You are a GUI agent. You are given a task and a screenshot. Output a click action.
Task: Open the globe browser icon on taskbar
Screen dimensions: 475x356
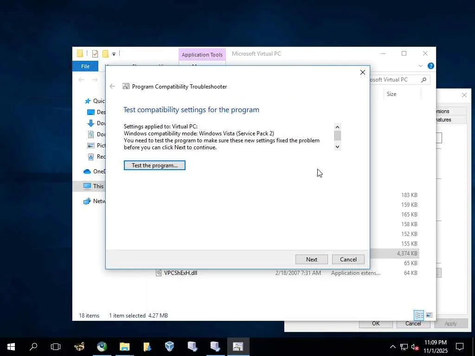coord(102,347)
